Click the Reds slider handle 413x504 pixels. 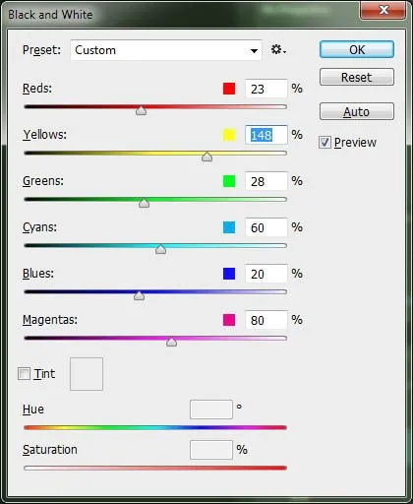coord(142,110)
